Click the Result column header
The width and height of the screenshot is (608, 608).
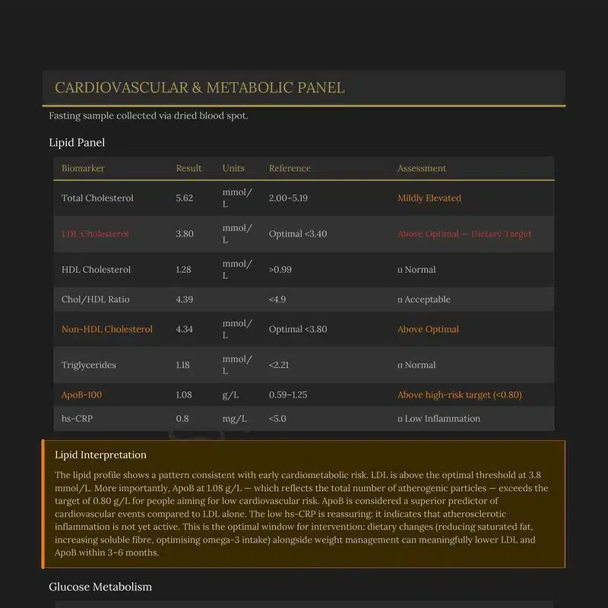(188, 168)
